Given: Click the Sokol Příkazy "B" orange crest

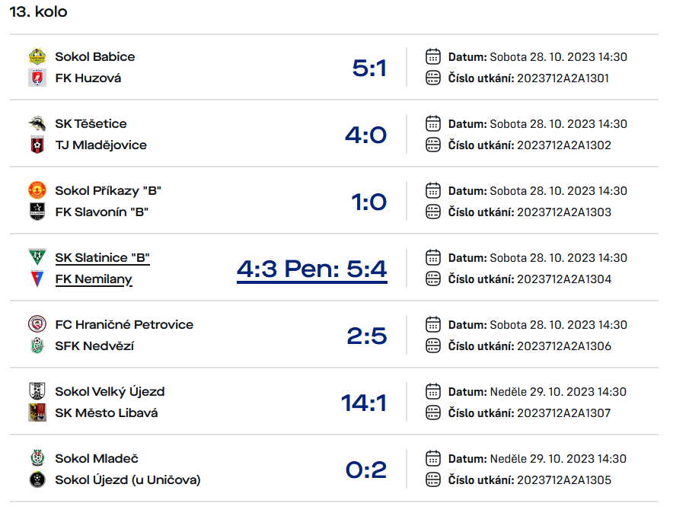Looking at the screenshot, I should pyautogui.click(x=37, y=190).
